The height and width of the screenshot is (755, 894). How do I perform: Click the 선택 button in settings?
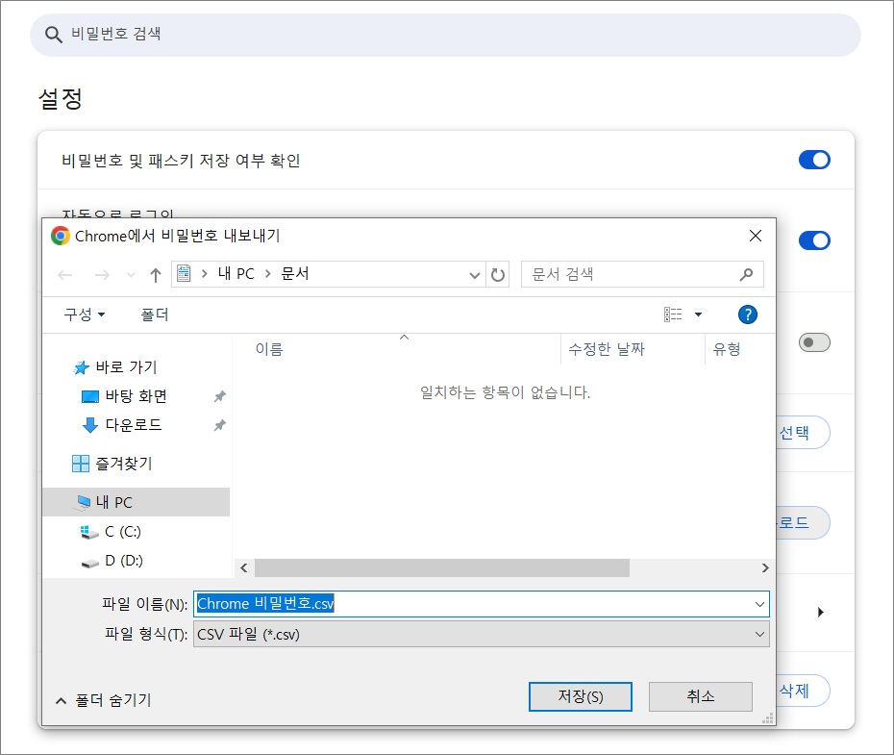point(803,432)
